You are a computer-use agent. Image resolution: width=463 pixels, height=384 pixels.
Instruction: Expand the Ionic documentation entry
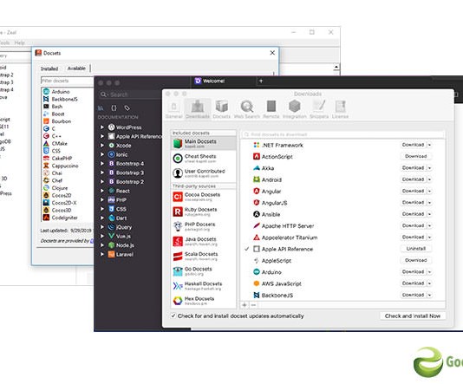101,154
